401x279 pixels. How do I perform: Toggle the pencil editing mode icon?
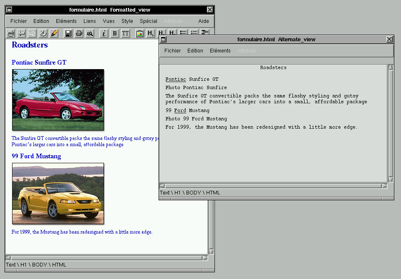coord(54,34)
